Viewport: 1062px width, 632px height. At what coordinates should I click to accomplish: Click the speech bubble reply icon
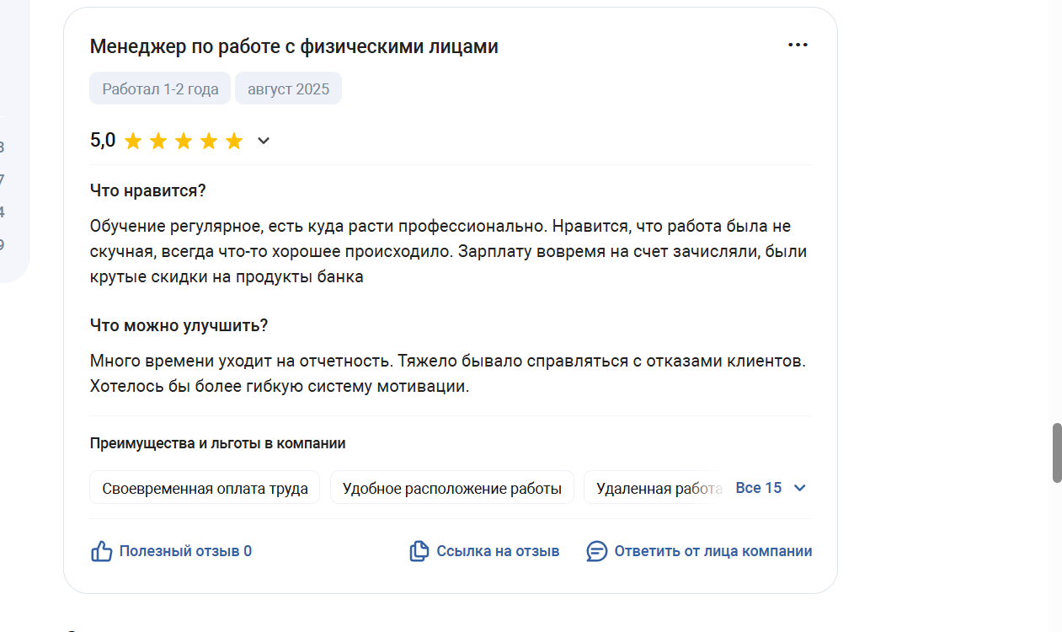[x=597, y=551]
